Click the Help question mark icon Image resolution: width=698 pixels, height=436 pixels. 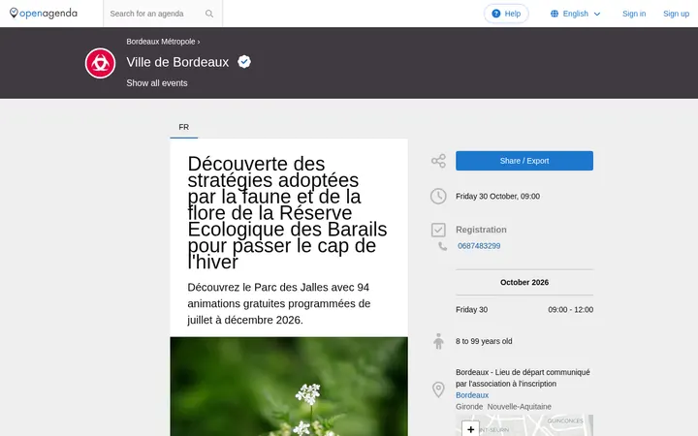[496, 14]
